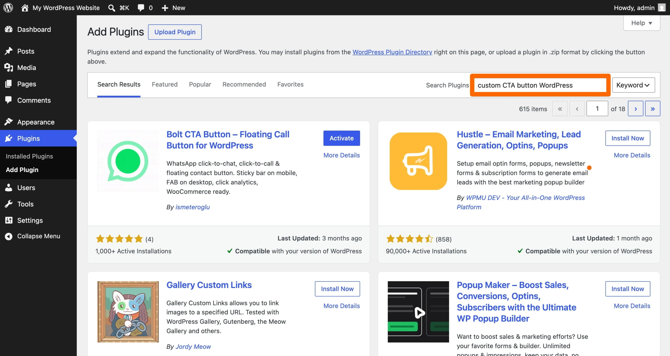Click the Bolt CTA Button green chat thumbnail
The height and width of the screenshot is (356, 670).
click(x=128, y=161)
